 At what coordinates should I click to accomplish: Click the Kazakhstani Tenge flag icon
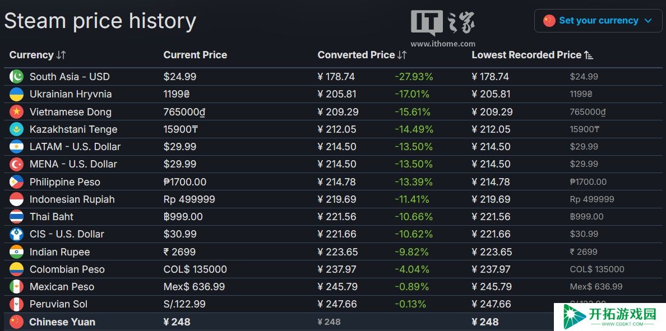pos(17,129)
